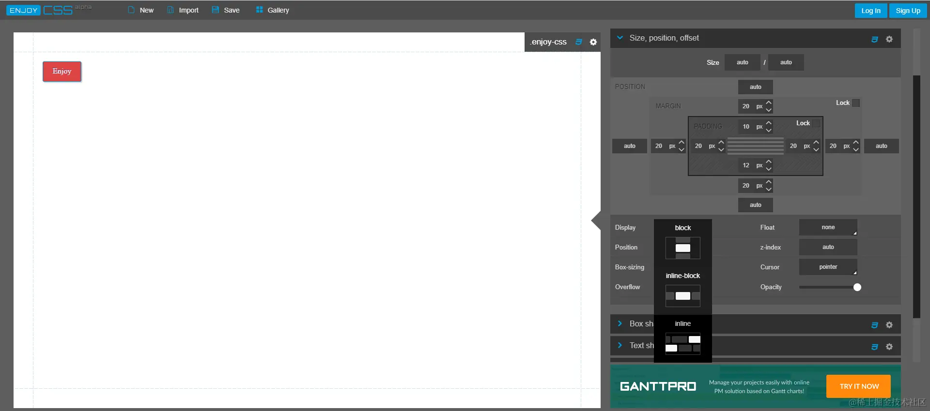This screenshot has height=411, width=930.
Task: Expand the Box shadow section
Action: coord(620,323)
